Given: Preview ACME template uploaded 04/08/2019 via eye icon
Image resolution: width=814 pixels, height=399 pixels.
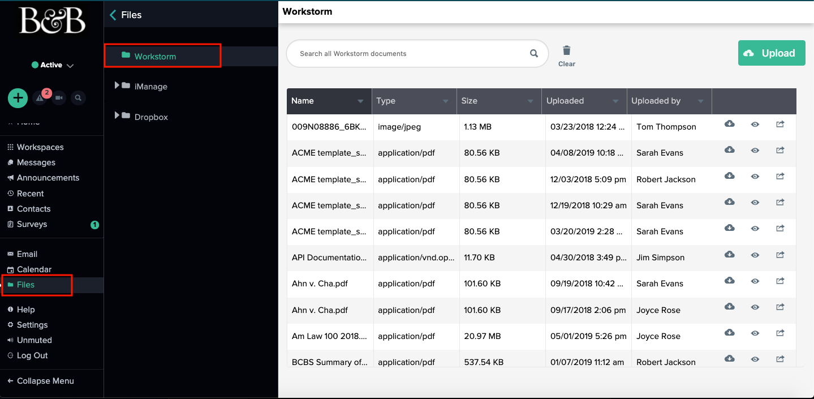Looking at the screenshot, I should tap(755, 151).
